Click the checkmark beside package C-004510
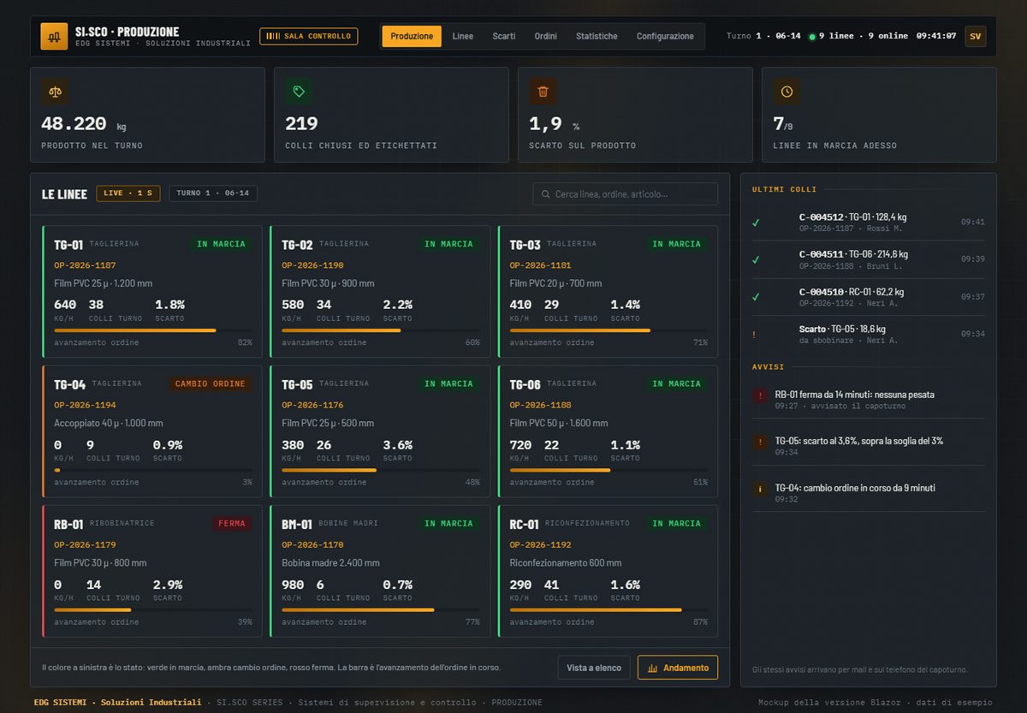1027x713 pixels. (x=756, y=297)
